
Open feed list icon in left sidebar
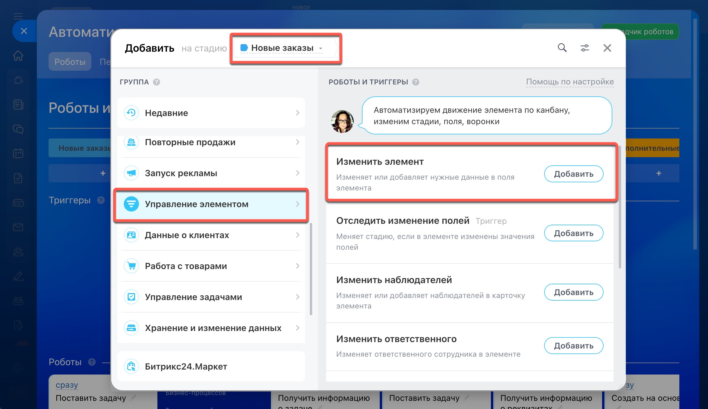(18, 104)
